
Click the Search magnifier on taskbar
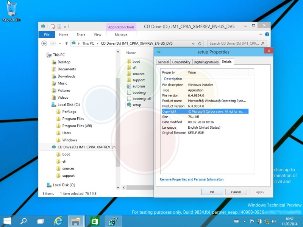click(x=23, y=221)
